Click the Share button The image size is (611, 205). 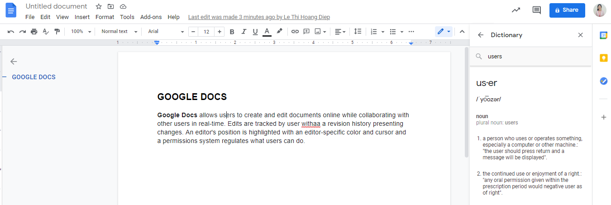coord(567,10)
